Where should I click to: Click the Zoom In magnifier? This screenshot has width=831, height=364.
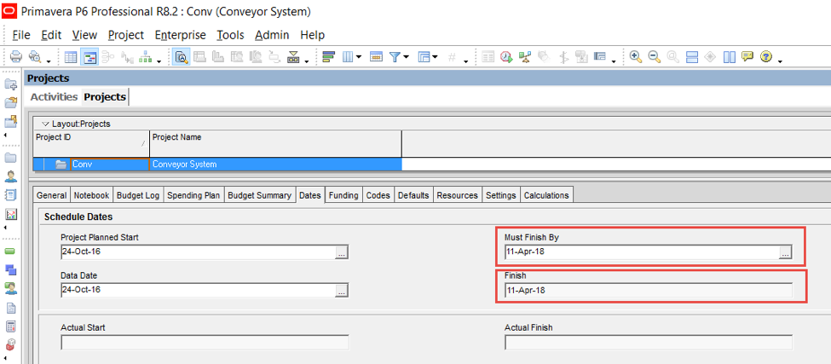point(636,57)
